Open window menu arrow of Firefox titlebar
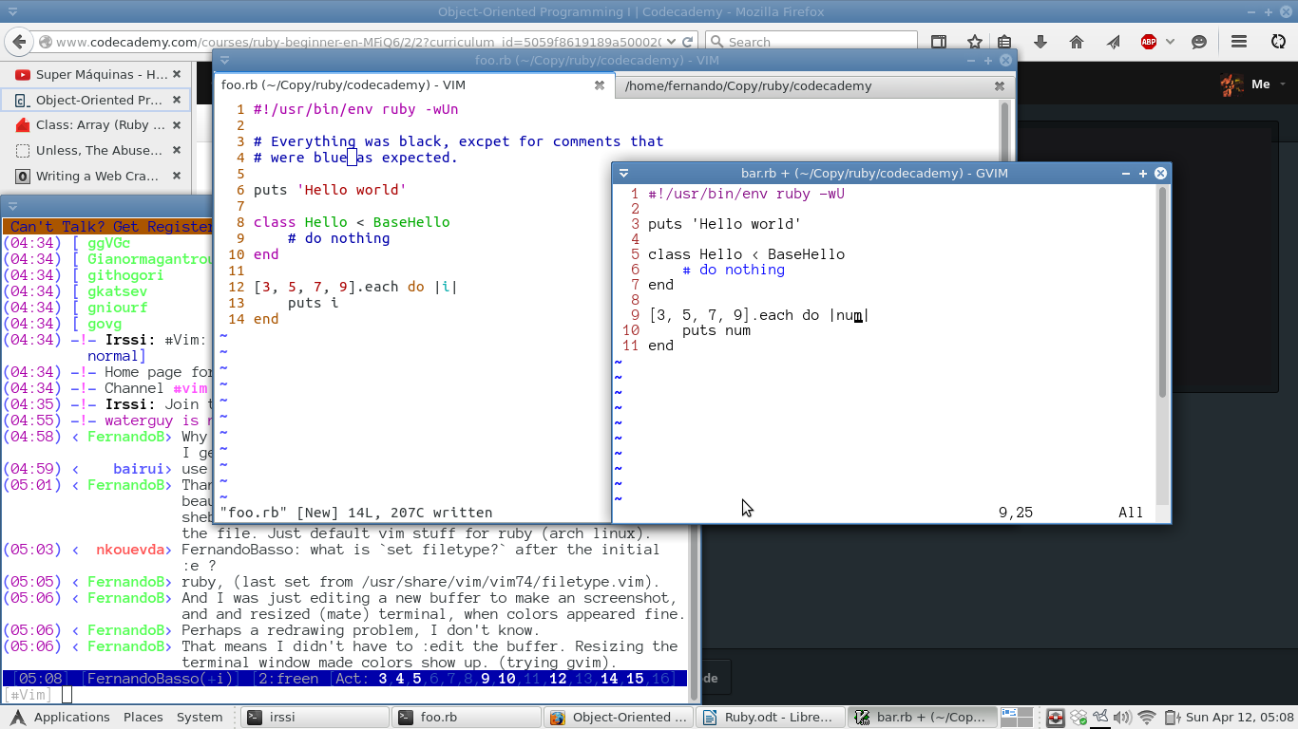The height and width of the screenshot is (729, 1298). 13,12
